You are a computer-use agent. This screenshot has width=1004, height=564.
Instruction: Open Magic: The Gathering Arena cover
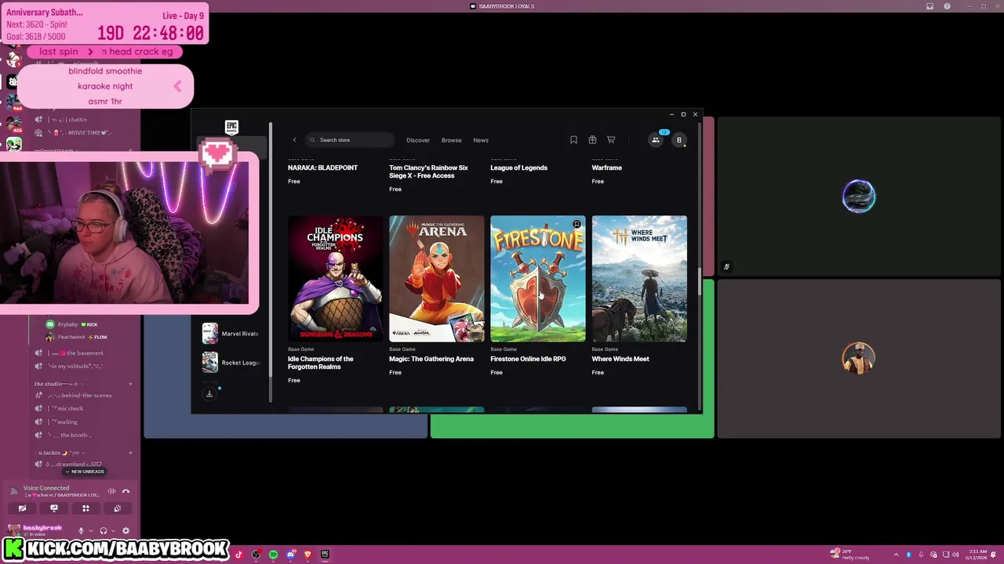pyautogui.click(x=437, y=279)
